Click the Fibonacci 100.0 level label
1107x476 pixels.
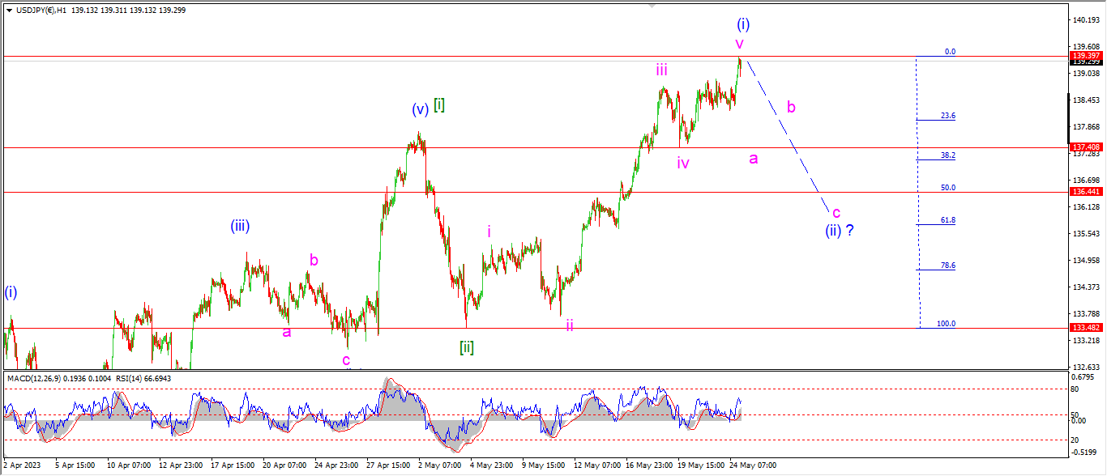click(946, 324)
